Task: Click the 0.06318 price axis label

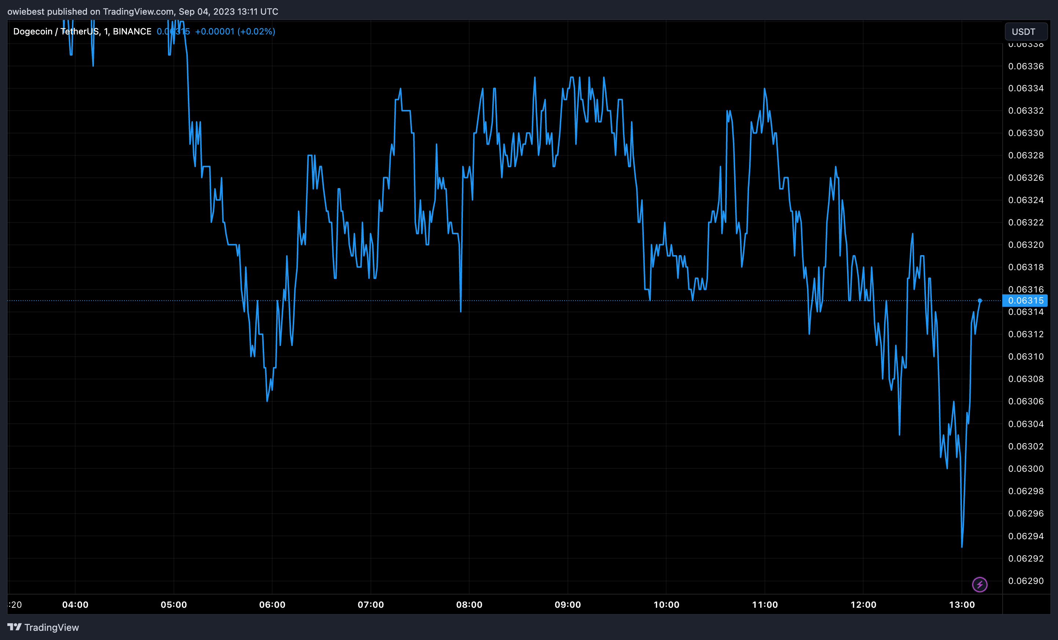Action: point(1026,267)
